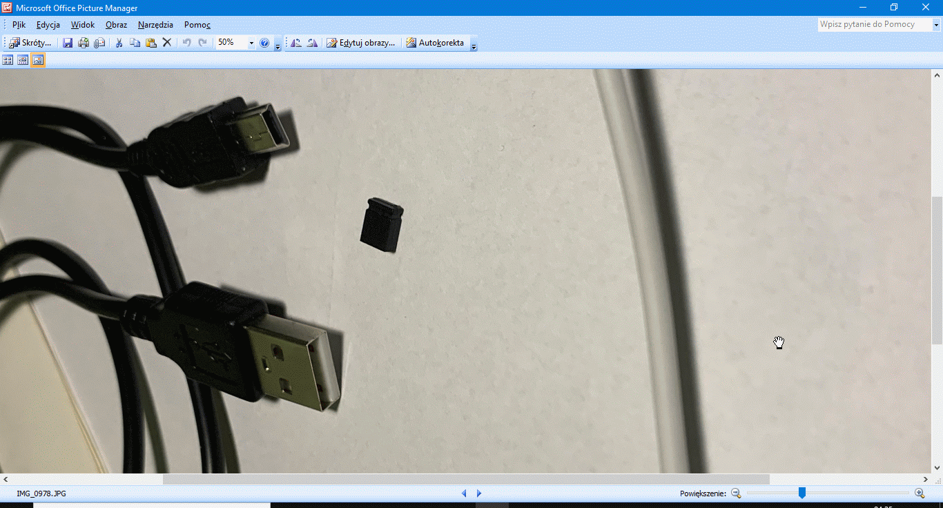Rotate the image left
Screen dimensions: 943x508
[295, 43]
